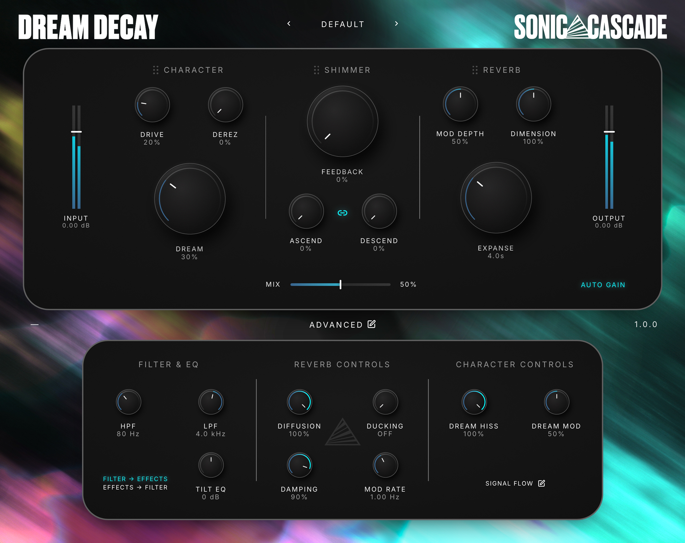Click the Drive knob

click(152, 105)
